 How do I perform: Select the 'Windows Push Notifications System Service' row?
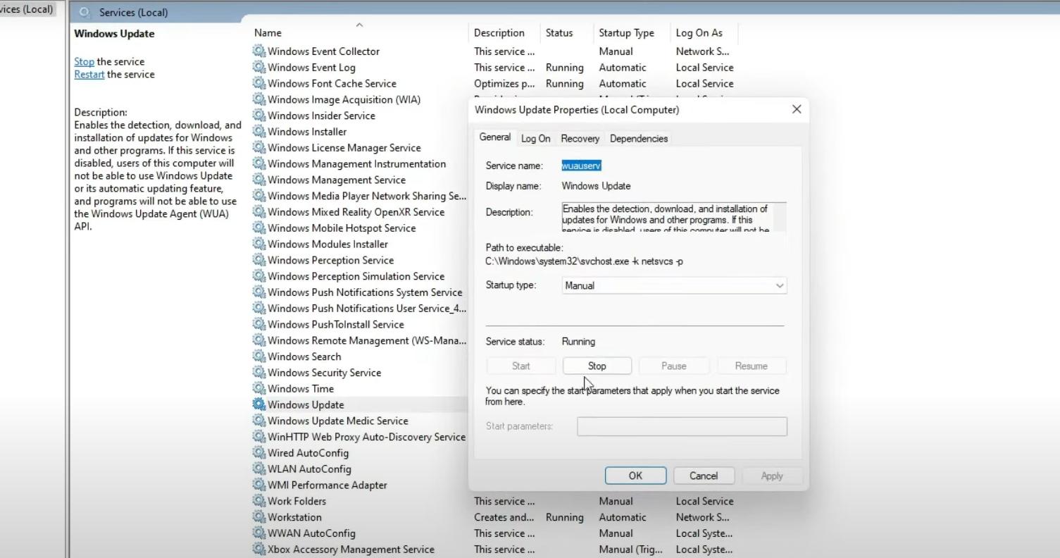click(359, 292)
